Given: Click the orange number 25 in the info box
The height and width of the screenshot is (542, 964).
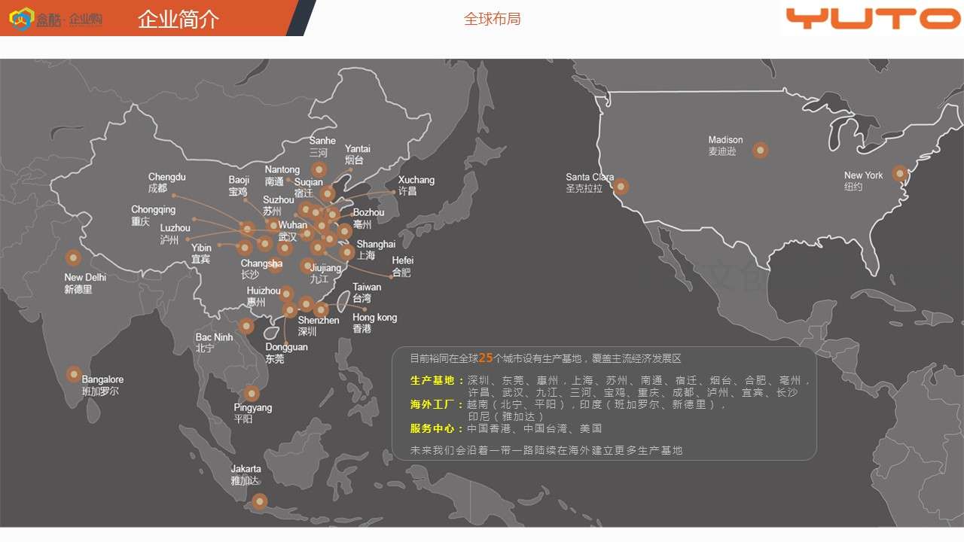Looking at the screenshot, I should tap(486, 358).
